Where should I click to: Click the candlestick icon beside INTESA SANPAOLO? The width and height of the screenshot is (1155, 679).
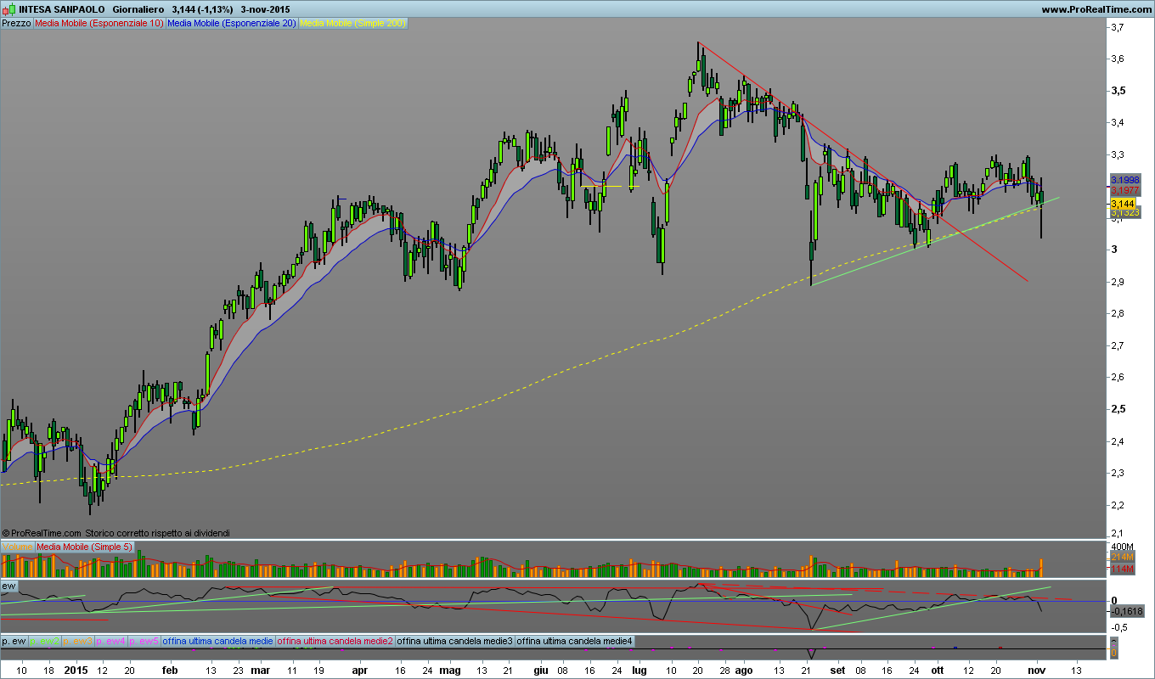click(8, 9)
